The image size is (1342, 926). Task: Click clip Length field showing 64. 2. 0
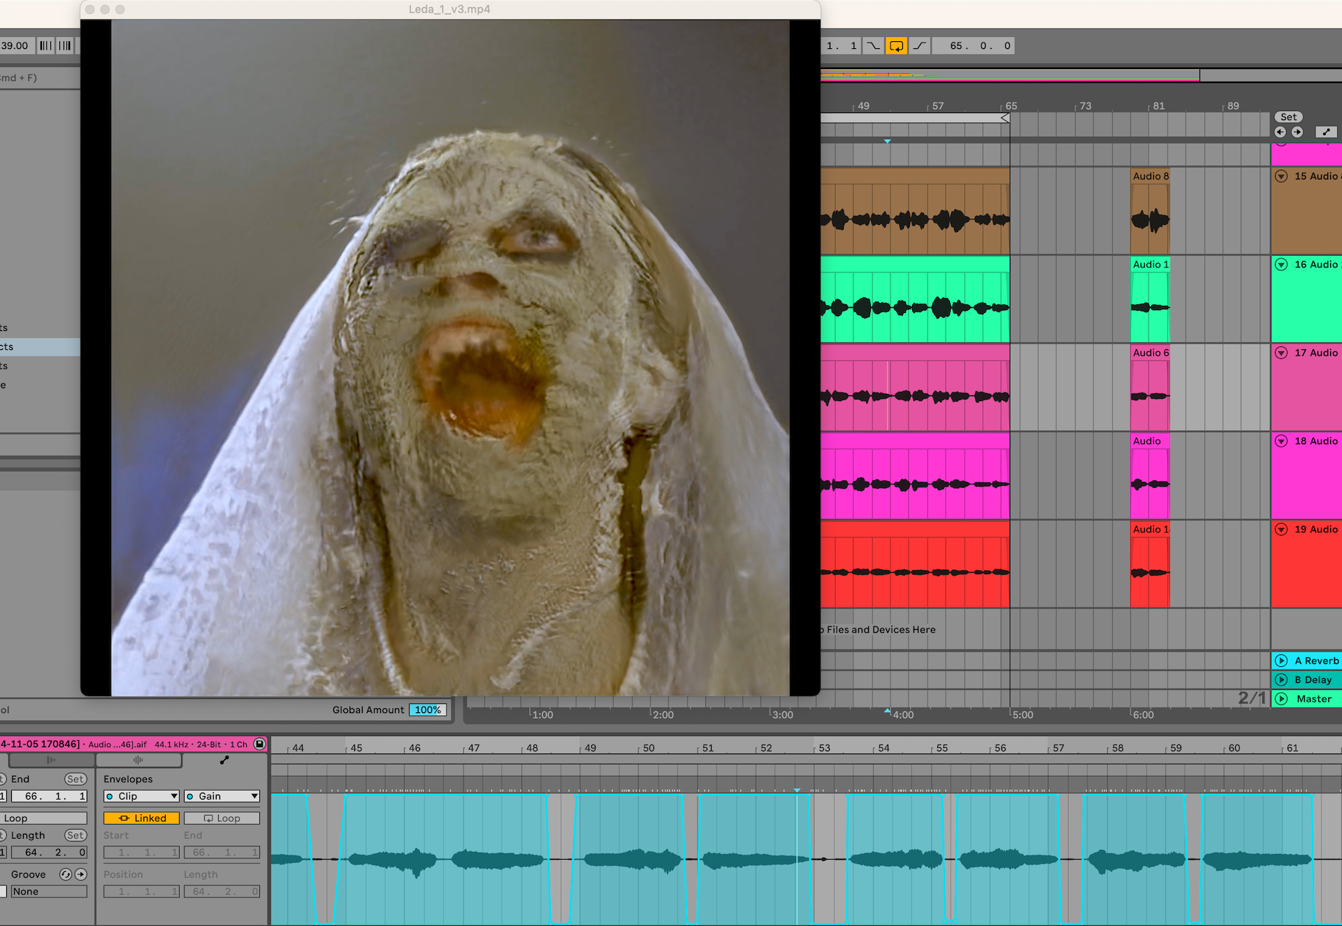coord(48,853)
